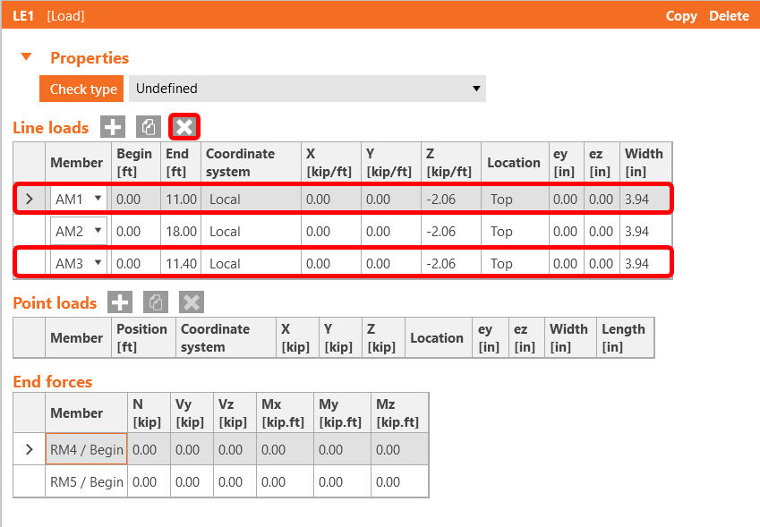This screenshot has width=760, height=527.
Task: Open the AM1 member dropdown
Action: coord(97,199)
